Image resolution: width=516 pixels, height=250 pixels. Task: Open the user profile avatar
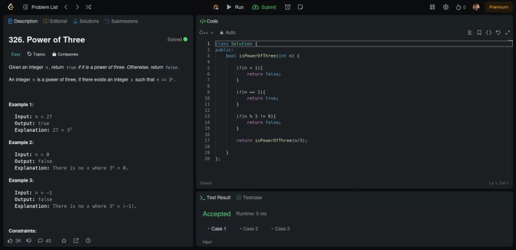[476, 7]
